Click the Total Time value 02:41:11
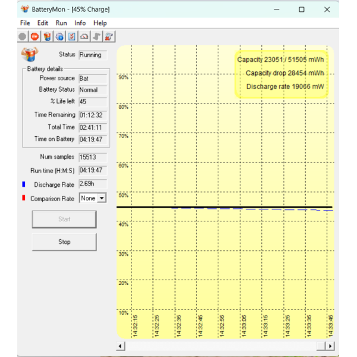357x357 pixels. pyautogui.click(x=93, y=127)
